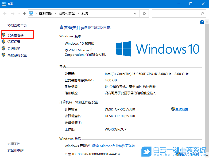Click the Back navigation arrow
209x158 pixels.
click(x=5, y=13)
